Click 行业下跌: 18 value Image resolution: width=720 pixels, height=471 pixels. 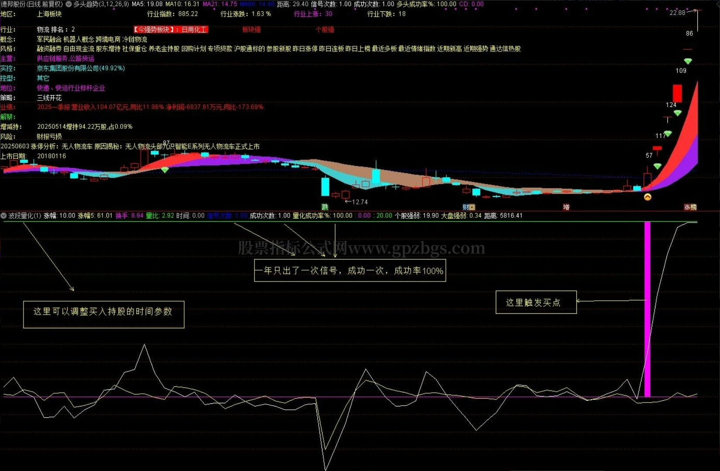pyautogui.click(x=386, y=14)
